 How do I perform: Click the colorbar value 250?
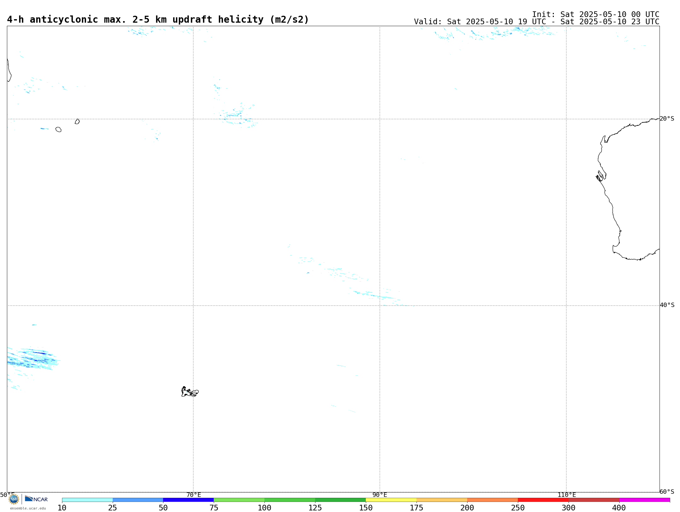coord(518,508)
